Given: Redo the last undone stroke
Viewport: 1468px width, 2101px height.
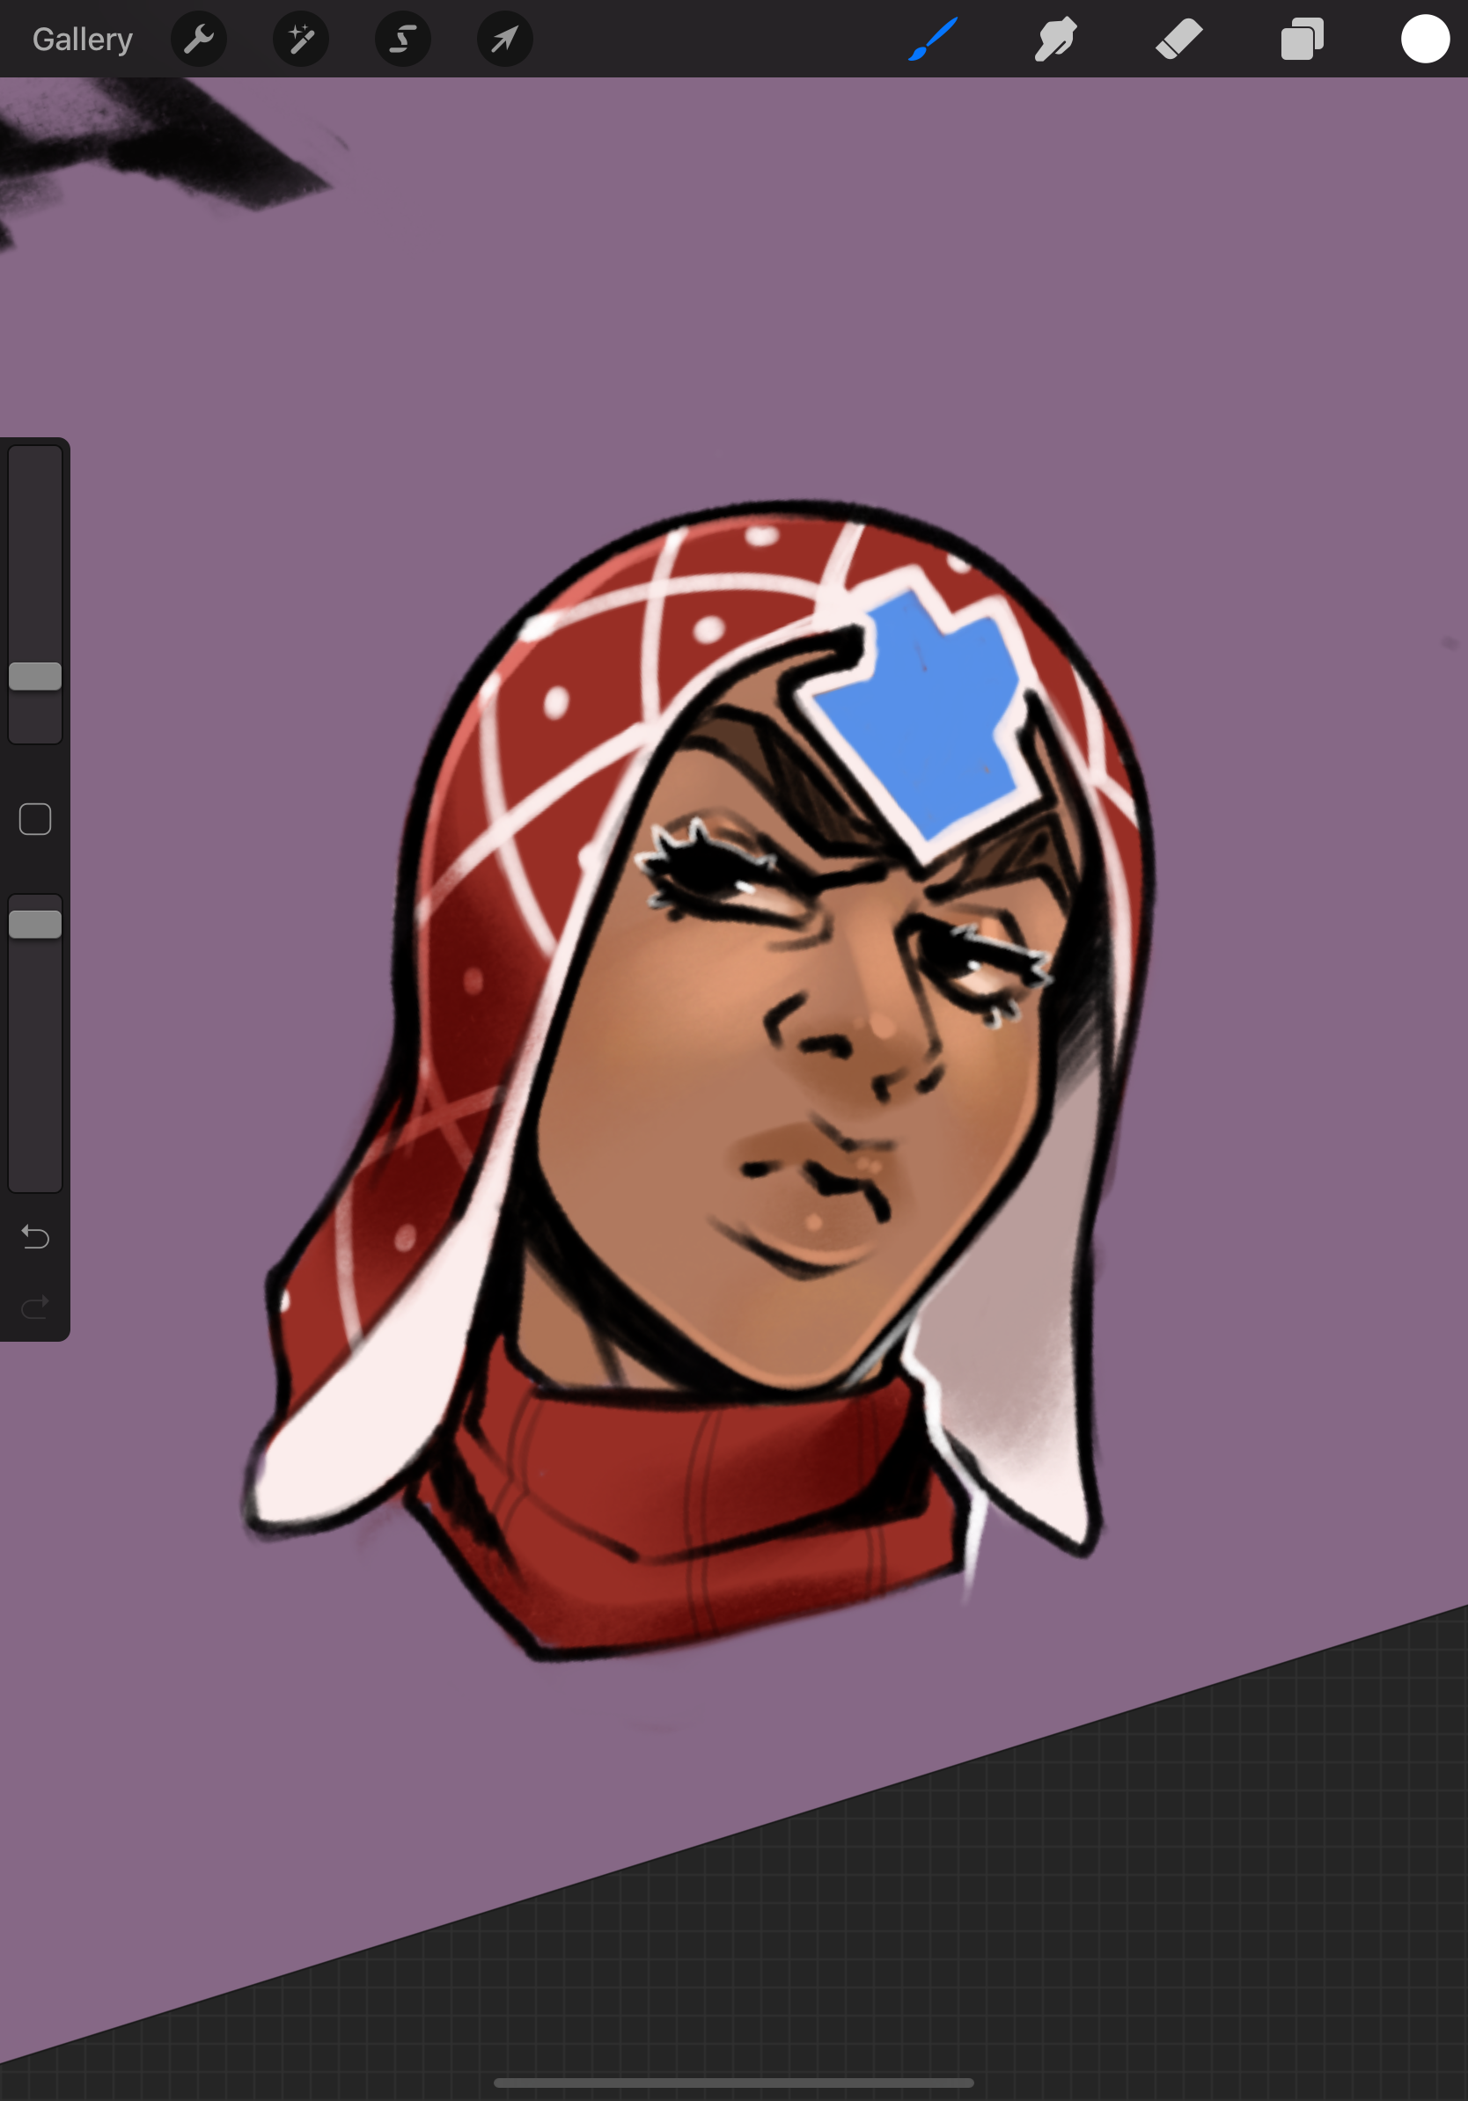Looking at the screenshot, I should [x=35, y=1307].
